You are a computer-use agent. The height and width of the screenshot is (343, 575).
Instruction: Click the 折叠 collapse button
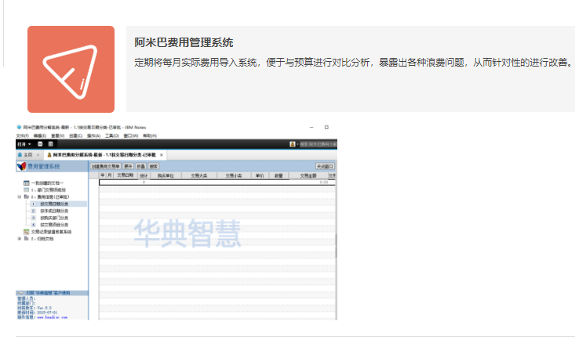click(141, 167)
